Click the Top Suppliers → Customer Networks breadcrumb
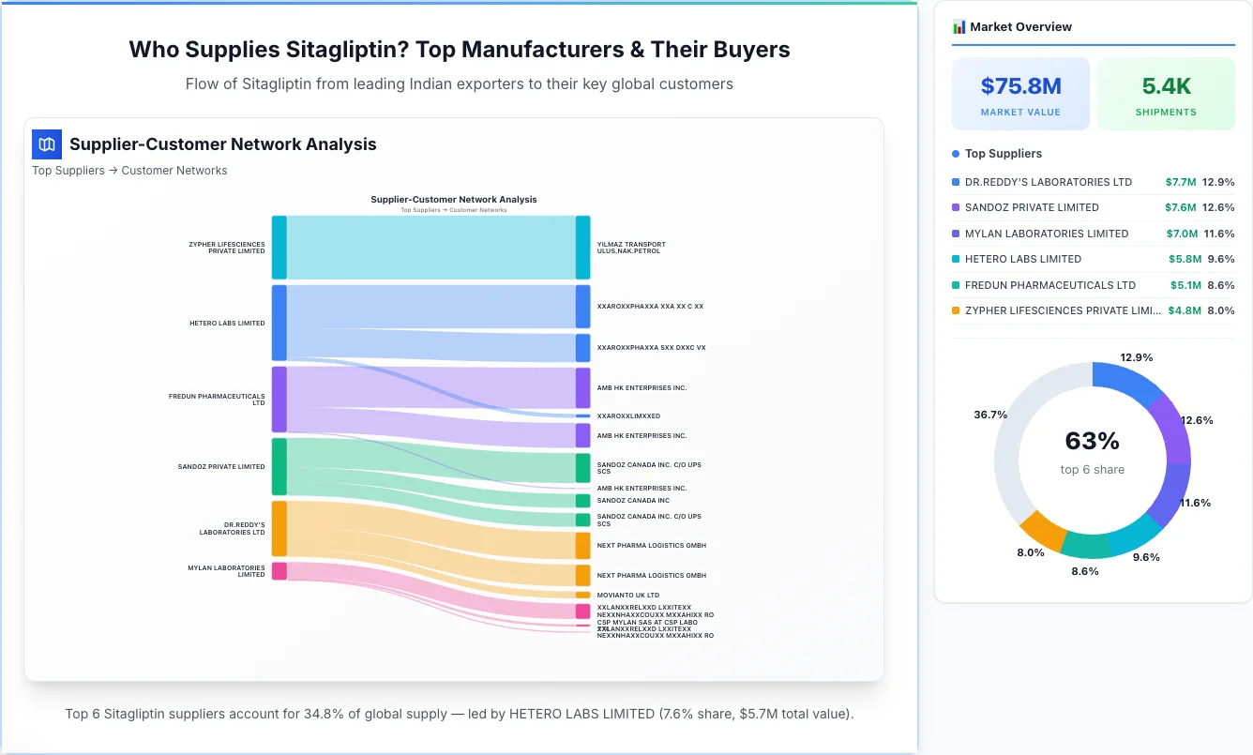This screenshot has width=1253, height=755. pyautogui.click(x=129, y=170)
